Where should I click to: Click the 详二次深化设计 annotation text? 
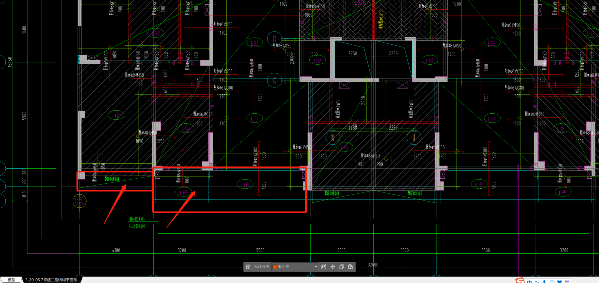[137, 226]
